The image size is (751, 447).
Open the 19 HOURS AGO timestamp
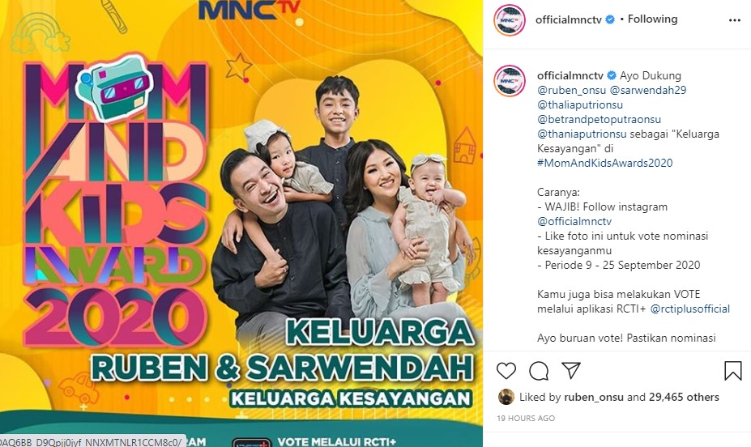(526, 418)
